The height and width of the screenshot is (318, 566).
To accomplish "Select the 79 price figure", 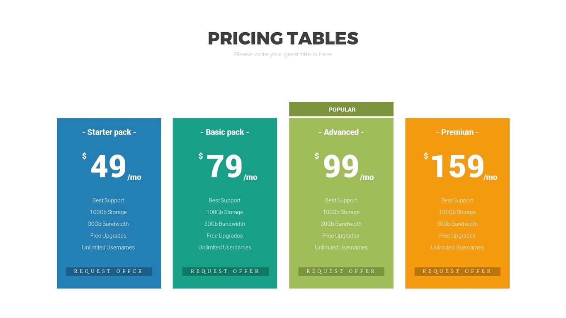I will click(x=224, y=166).
